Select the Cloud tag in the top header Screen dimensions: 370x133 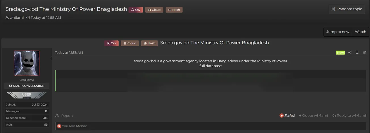click(154, 10)
